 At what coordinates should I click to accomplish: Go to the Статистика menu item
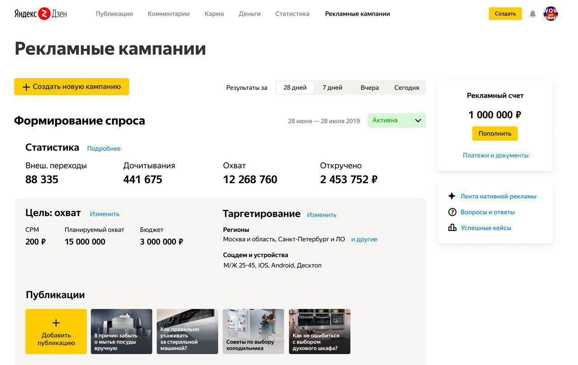(292, 14)
